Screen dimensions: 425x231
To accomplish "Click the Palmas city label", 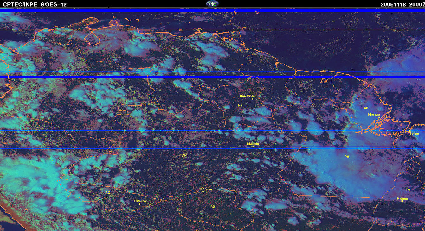I will [x=403, y=199].
